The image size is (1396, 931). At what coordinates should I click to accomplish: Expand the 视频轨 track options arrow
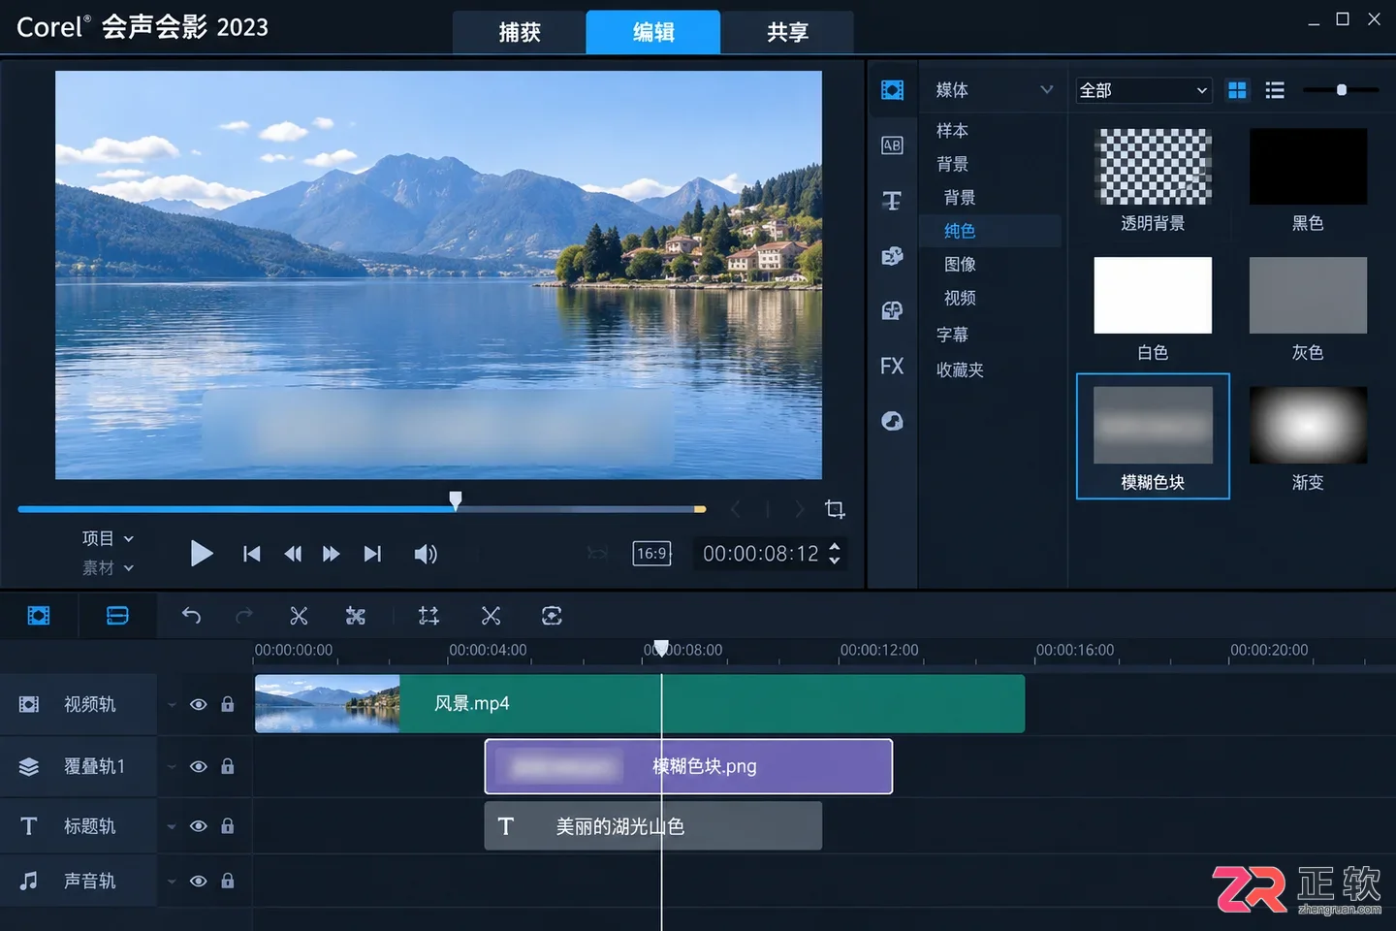[x=172, y=705]
